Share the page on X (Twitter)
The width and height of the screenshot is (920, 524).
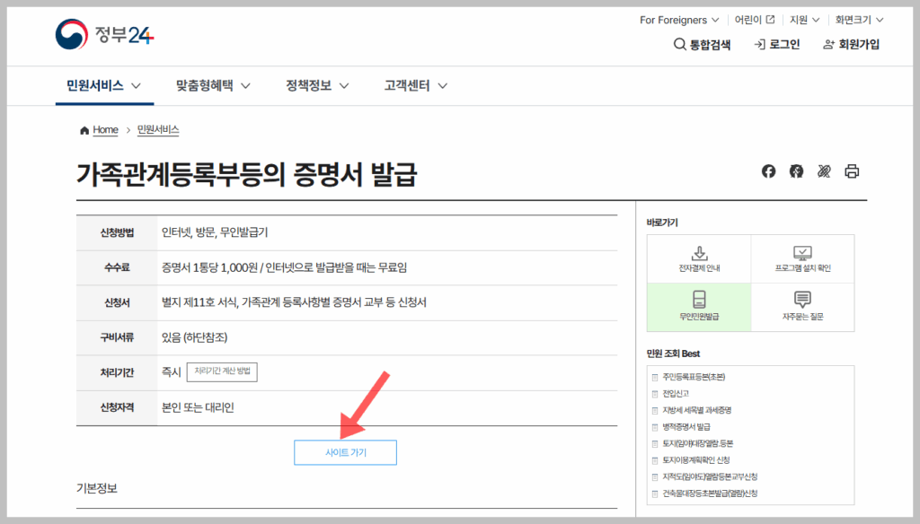click(x=824, y=170)
